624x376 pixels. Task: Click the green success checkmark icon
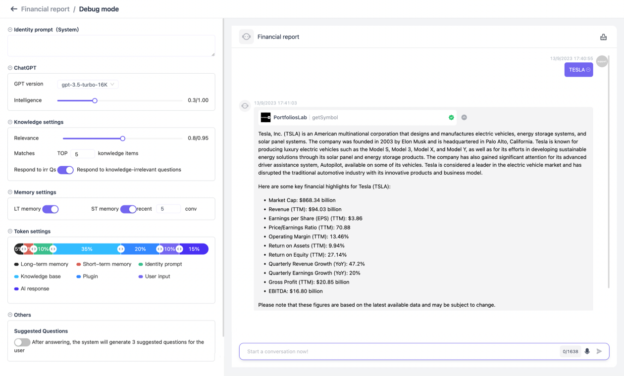(451, 118)
